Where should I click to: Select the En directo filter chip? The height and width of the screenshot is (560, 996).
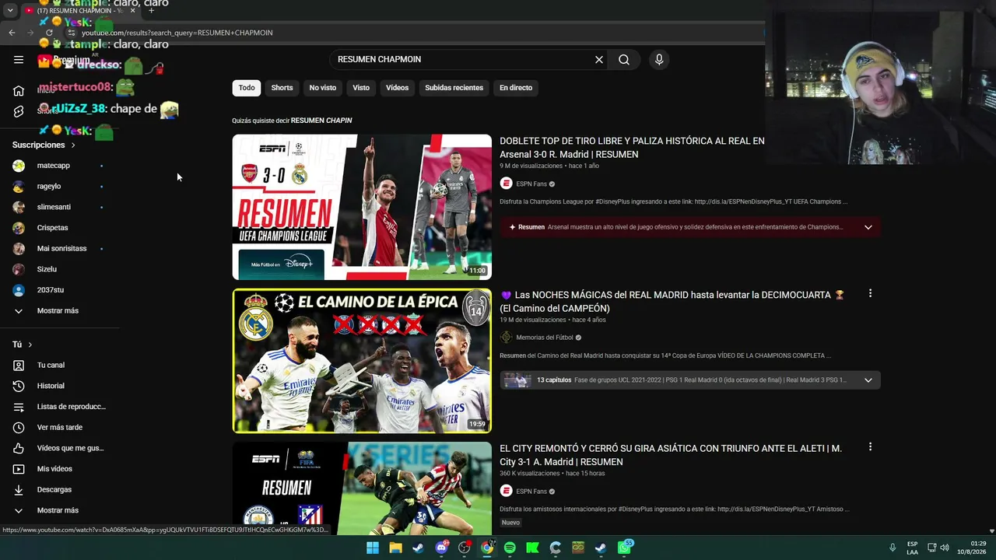tap(516, 88)
